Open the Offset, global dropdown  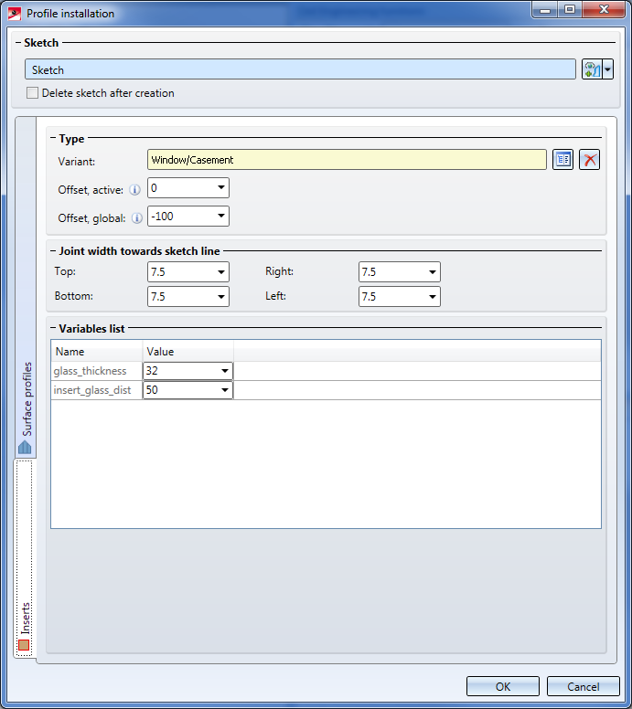coord(221,217)
